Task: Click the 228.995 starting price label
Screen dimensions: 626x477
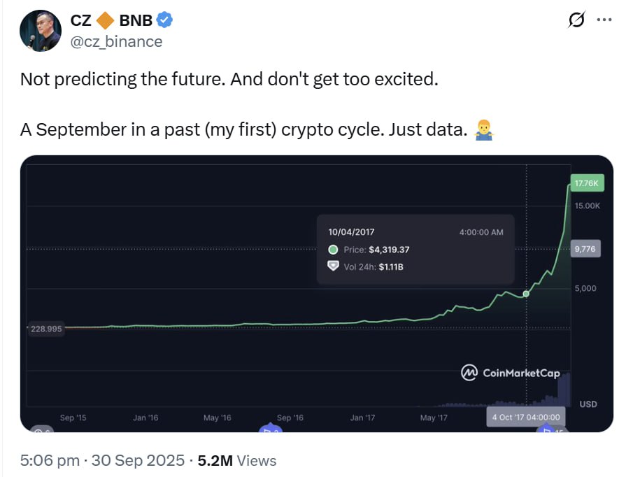Action: point(47,329)
